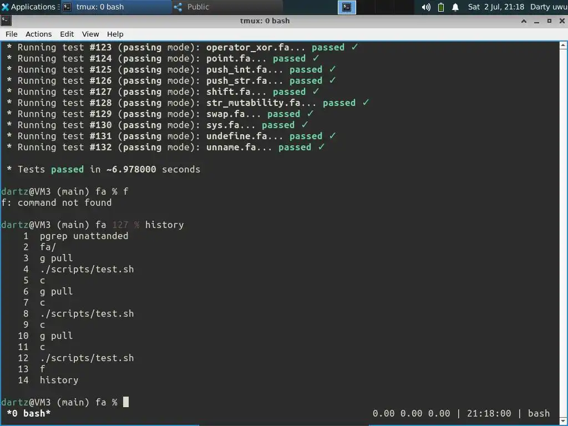
Task: Click the text unname.fa
Action: click(x=231, y=147)
